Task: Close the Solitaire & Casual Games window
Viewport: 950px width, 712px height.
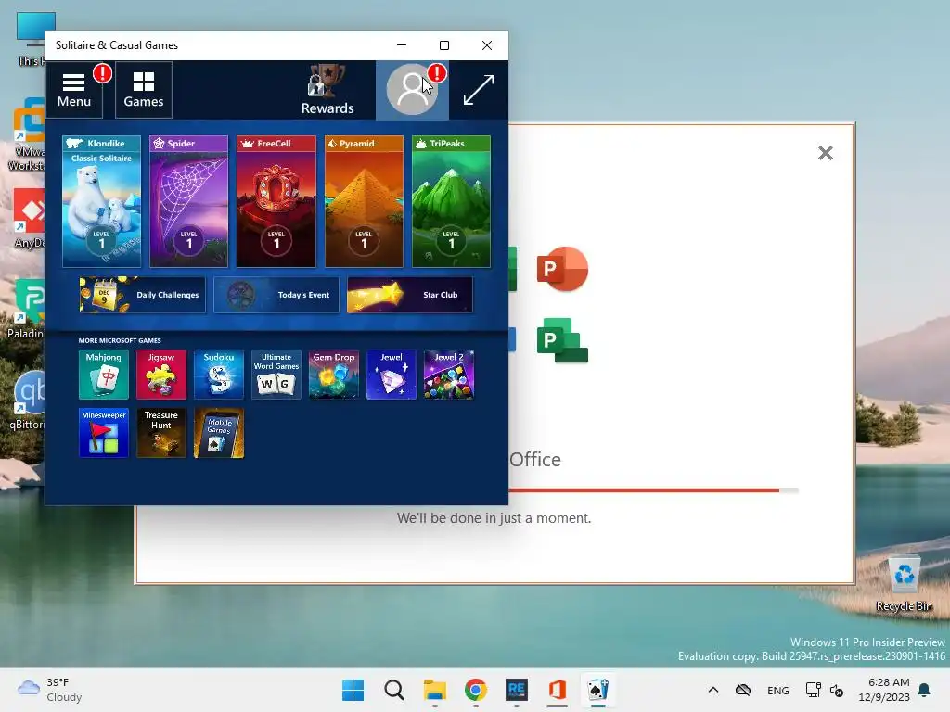Action: click(487, 45)
